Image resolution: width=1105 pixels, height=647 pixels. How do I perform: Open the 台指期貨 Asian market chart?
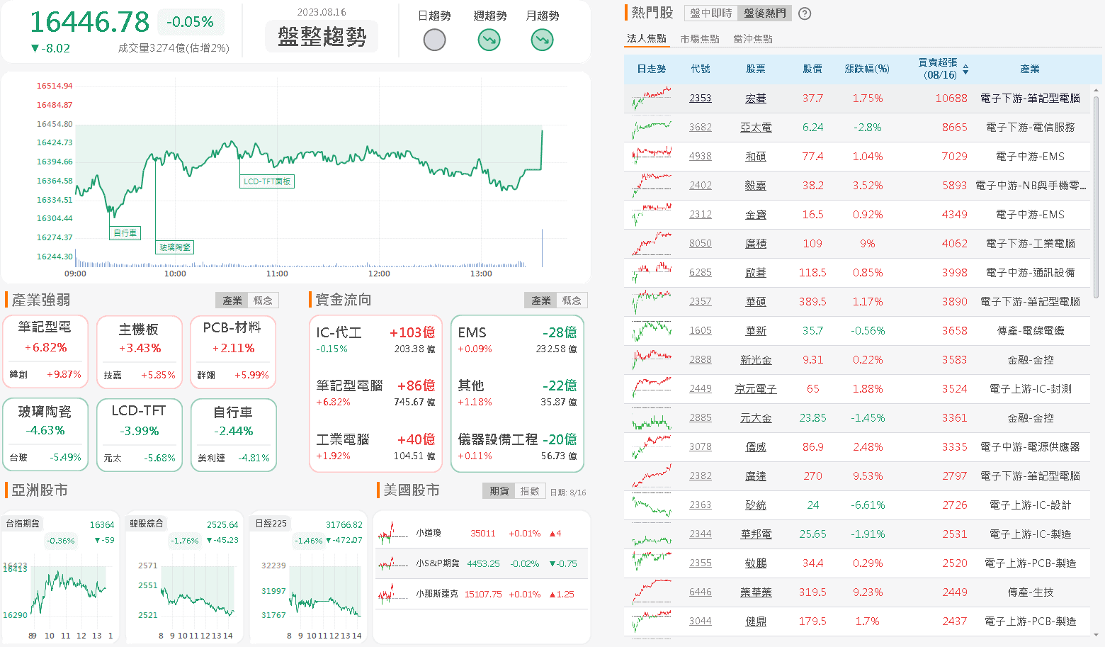pyautogui.click(x=61, y=577)
